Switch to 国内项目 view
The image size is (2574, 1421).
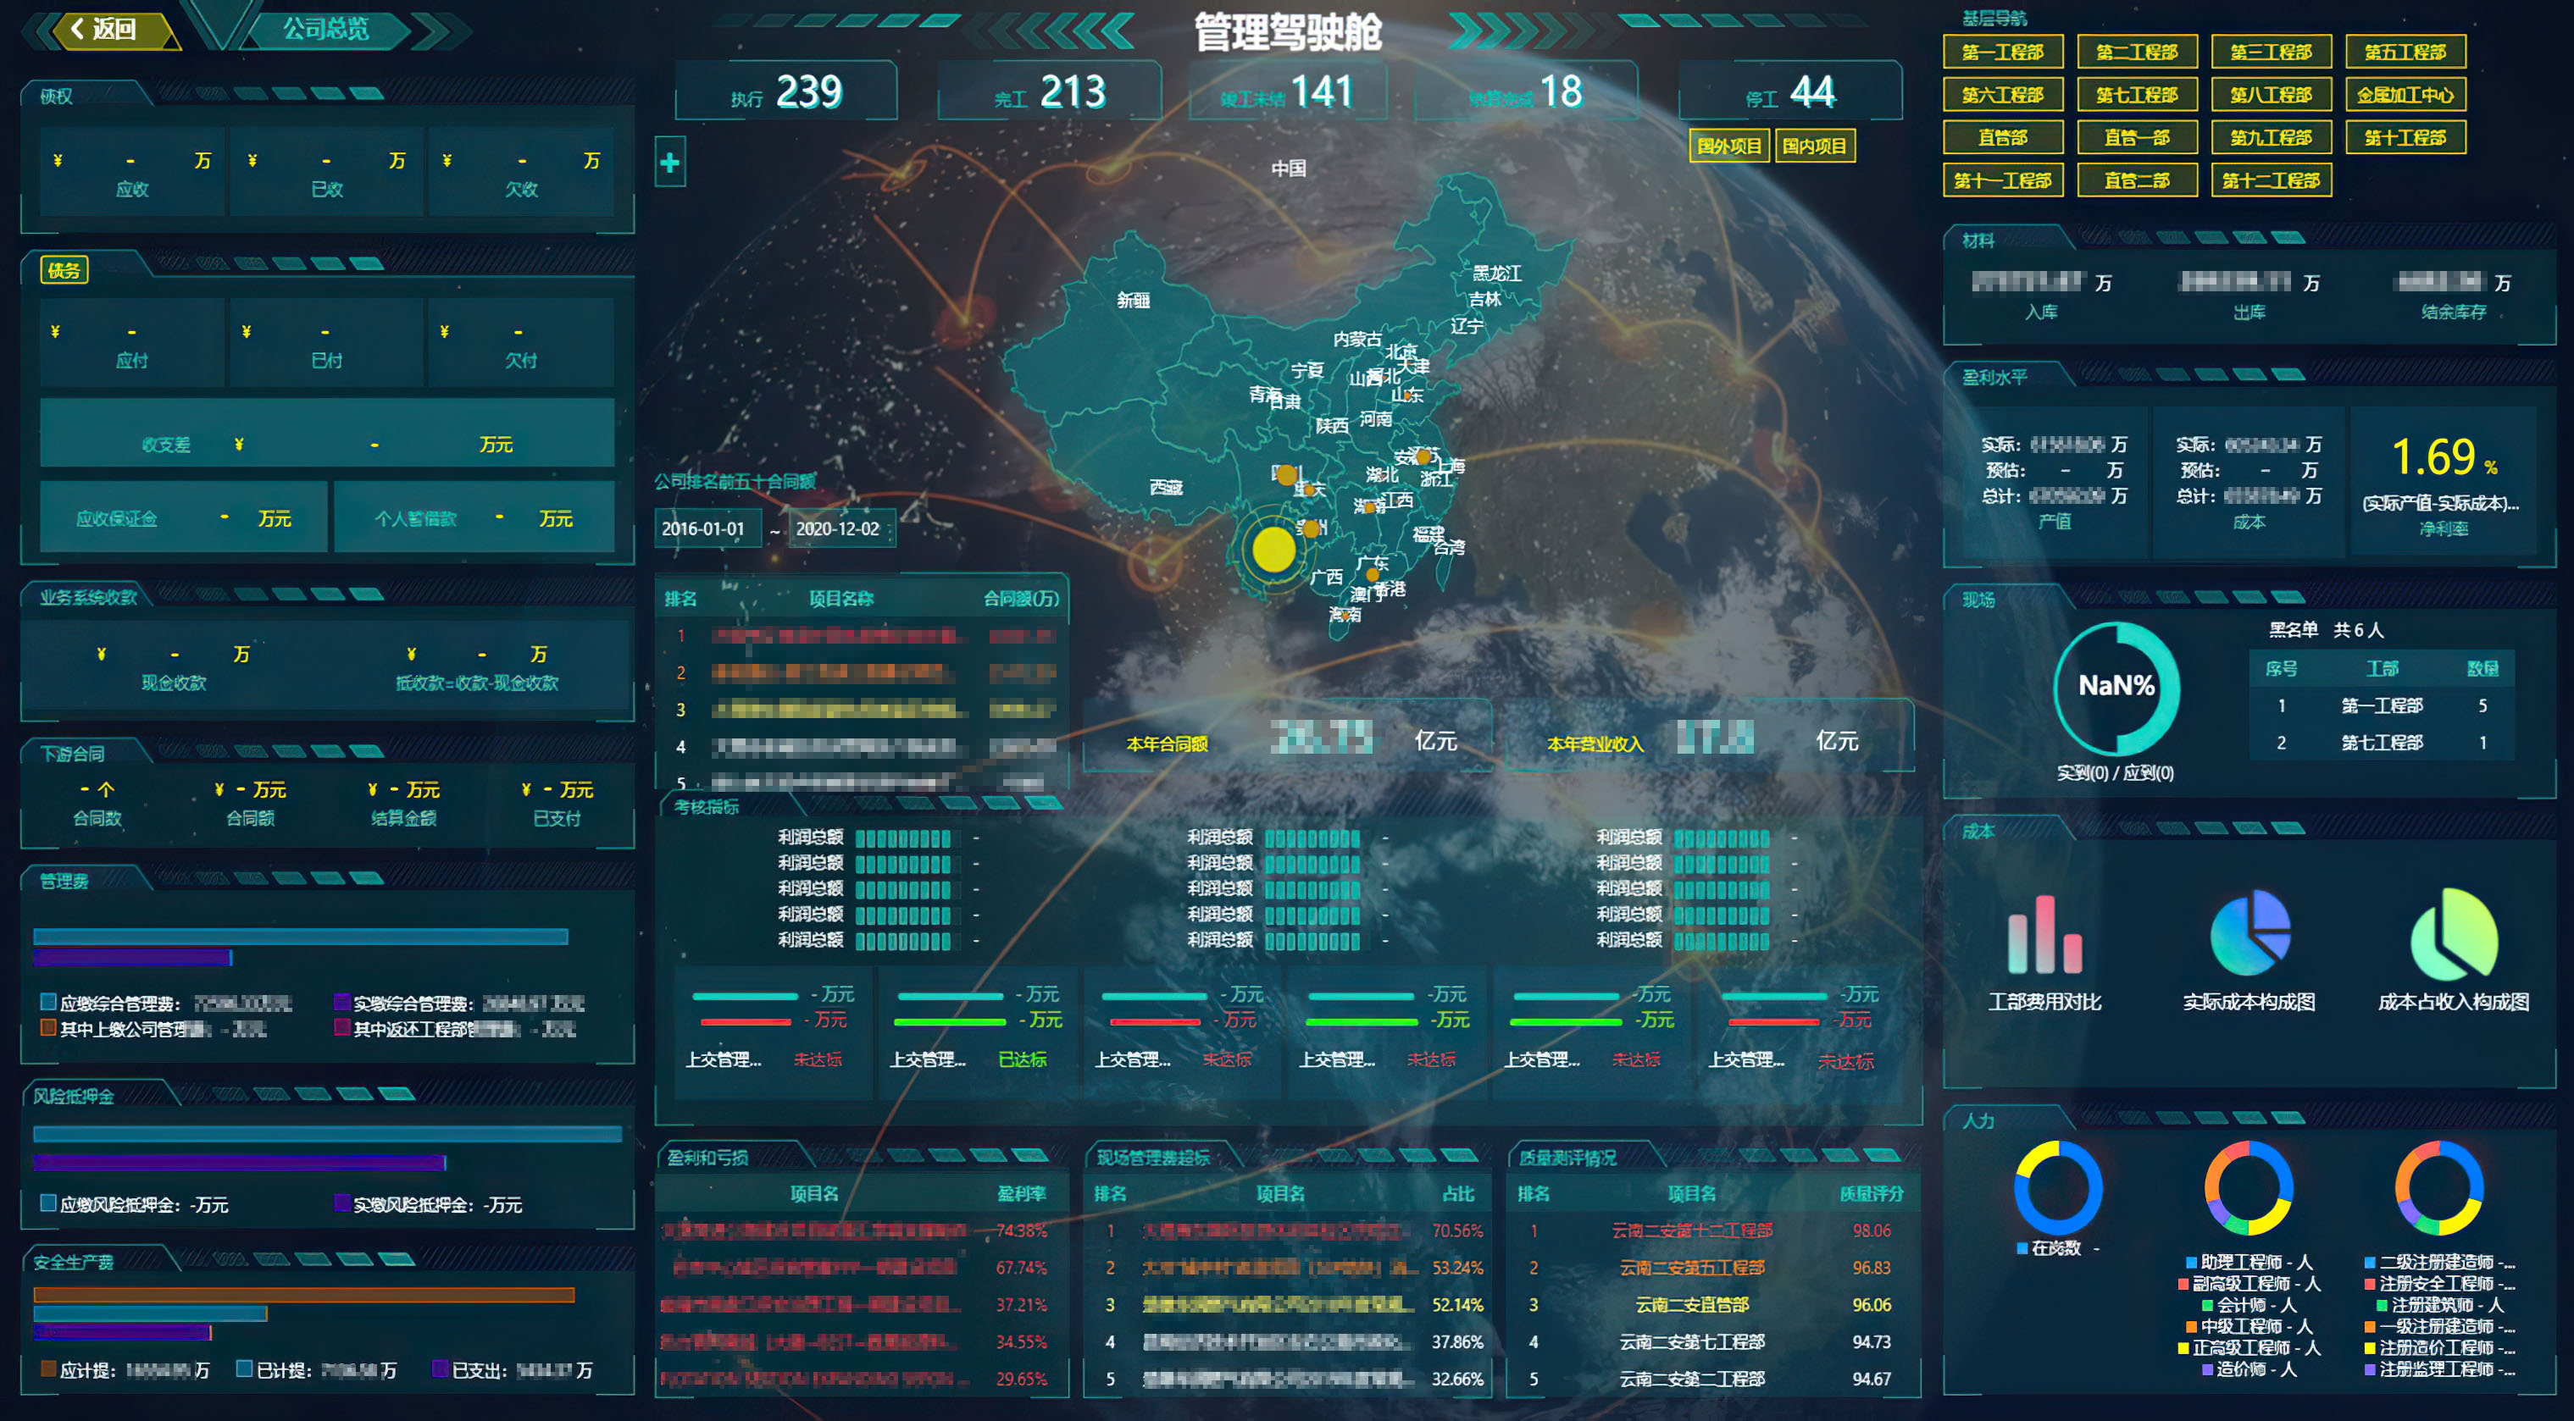pyautogui.click(x=1815, y=146)
